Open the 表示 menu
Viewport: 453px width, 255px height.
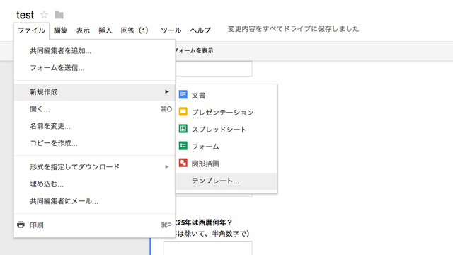pos(83,30)
